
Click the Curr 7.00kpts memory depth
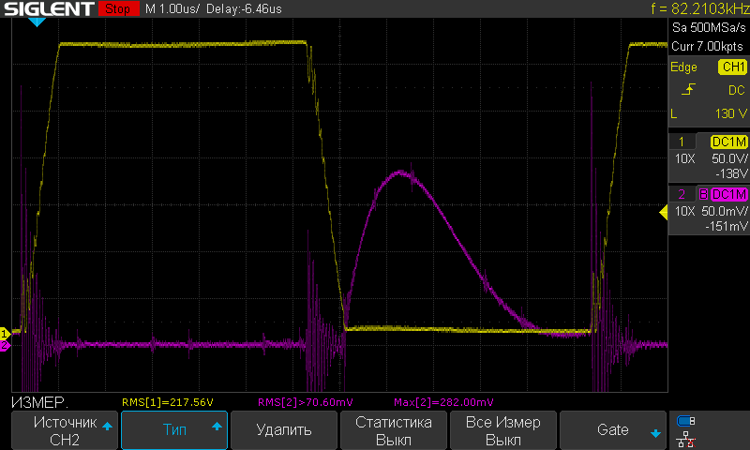coord(707,46)
